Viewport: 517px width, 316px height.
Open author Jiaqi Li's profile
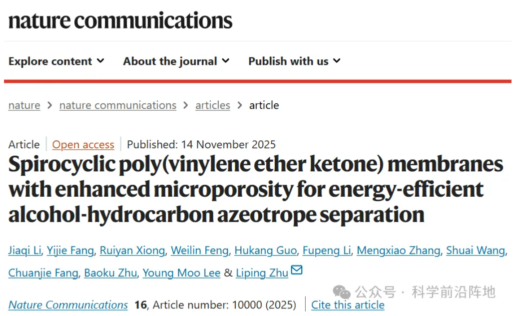tap(24, 251)
